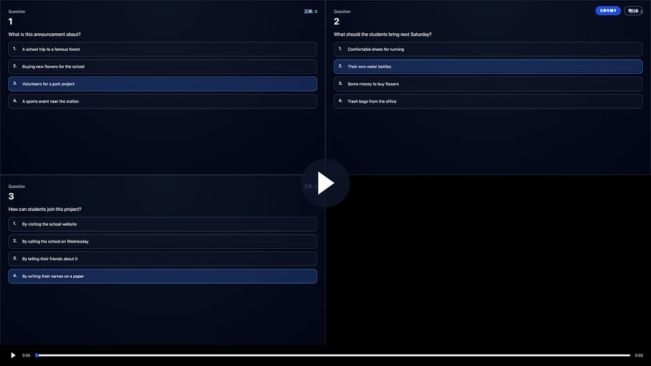Select answer 'A school trip to a famous forest'
This screenshot has height=366, width=651.
coord(162,49)
